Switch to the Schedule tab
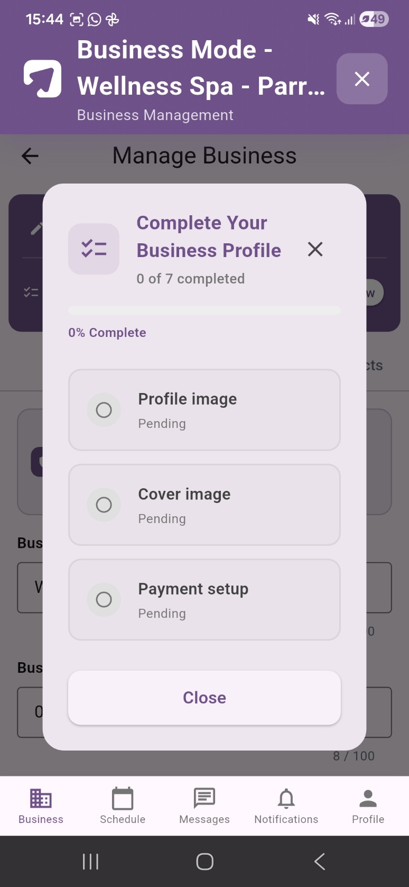Screen dimensions: 409x887 [123, 806]
